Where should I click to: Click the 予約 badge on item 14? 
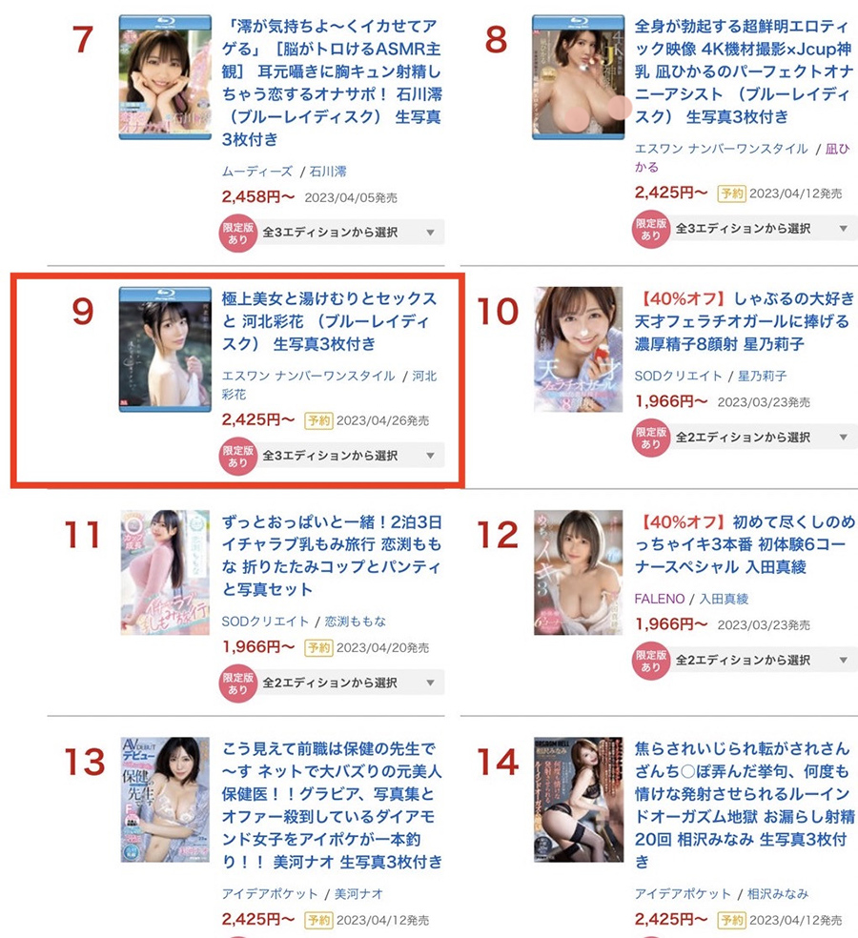point(732,920)
